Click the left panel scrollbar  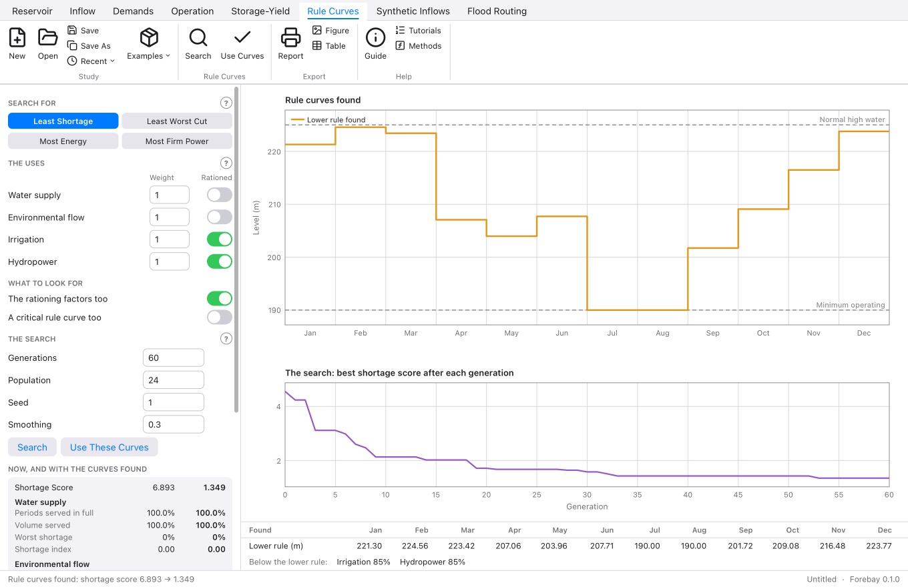click(236, 250)
